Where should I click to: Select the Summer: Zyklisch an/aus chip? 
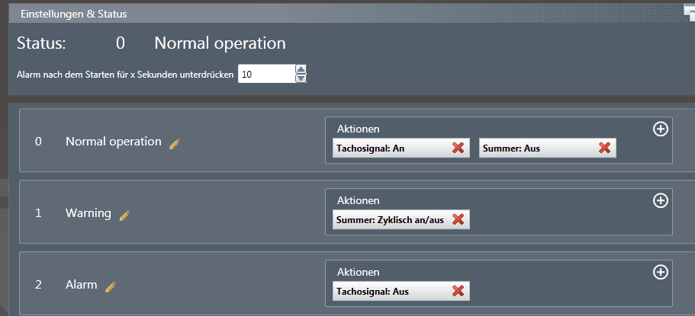389,219
